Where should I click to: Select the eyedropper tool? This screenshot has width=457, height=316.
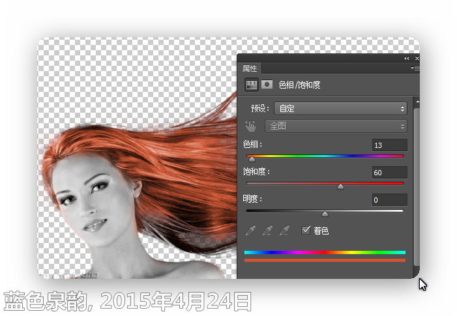[x=250, y=231]
